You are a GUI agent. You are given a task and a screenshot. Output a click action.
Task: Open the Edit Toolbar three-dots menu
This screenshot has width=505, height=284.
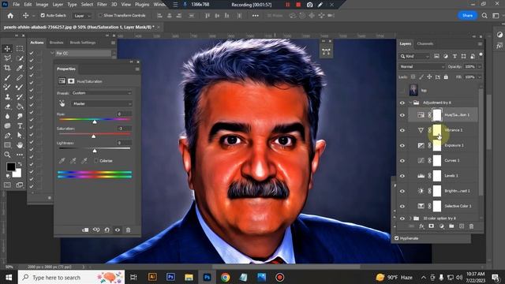20,155
